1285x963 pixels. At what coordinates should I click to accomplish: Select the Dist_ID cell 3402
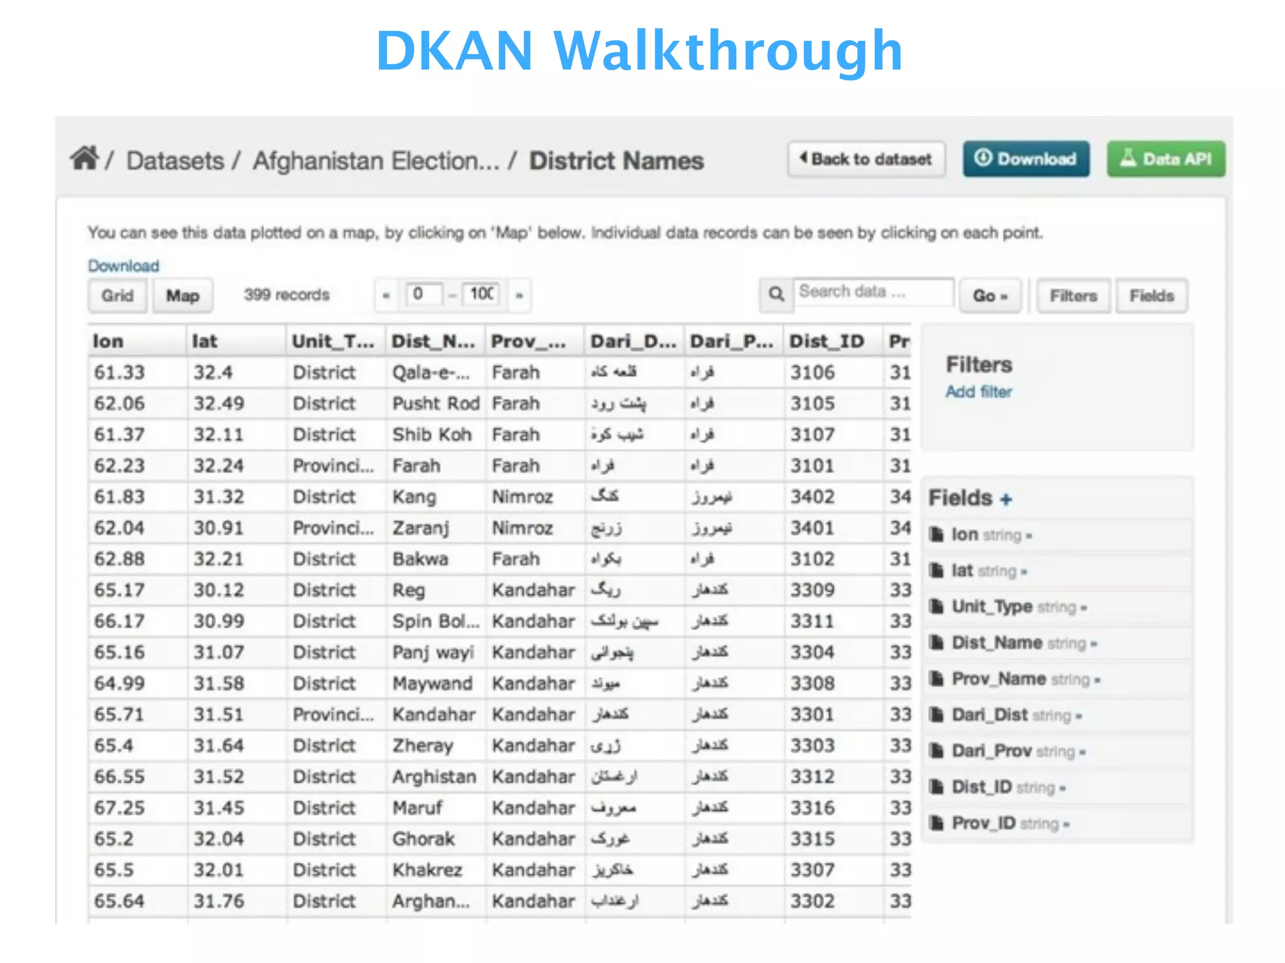pos(833,497)
